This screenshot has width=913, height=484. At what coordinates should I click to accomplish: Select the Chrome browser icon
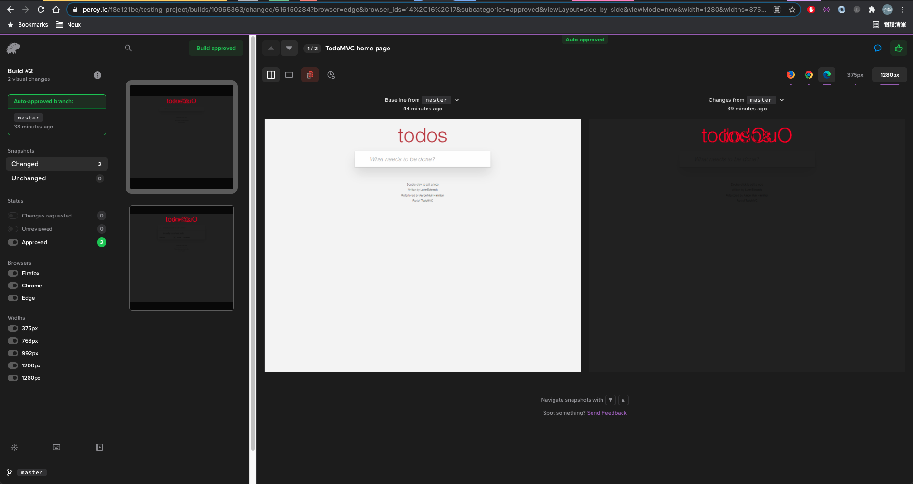809,75
